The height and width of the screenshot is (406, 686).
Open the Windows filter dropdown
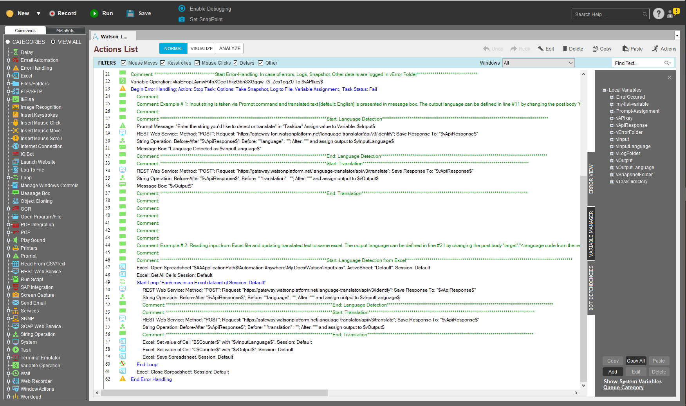[x=538, y=63]
